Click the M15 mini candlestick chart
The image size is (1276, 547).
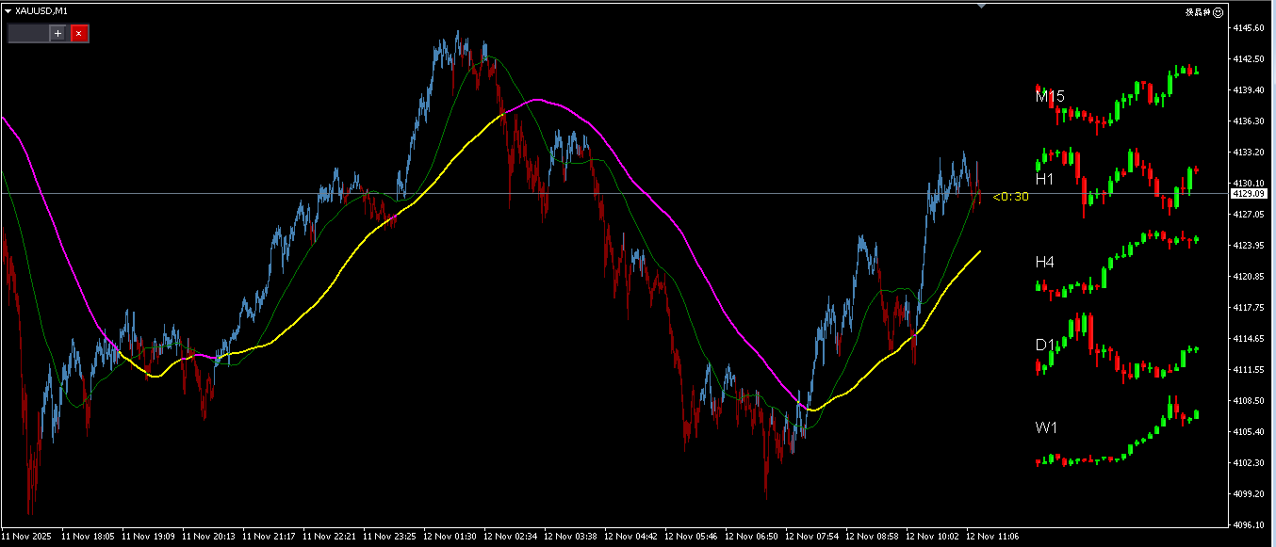pos(1118,100)
